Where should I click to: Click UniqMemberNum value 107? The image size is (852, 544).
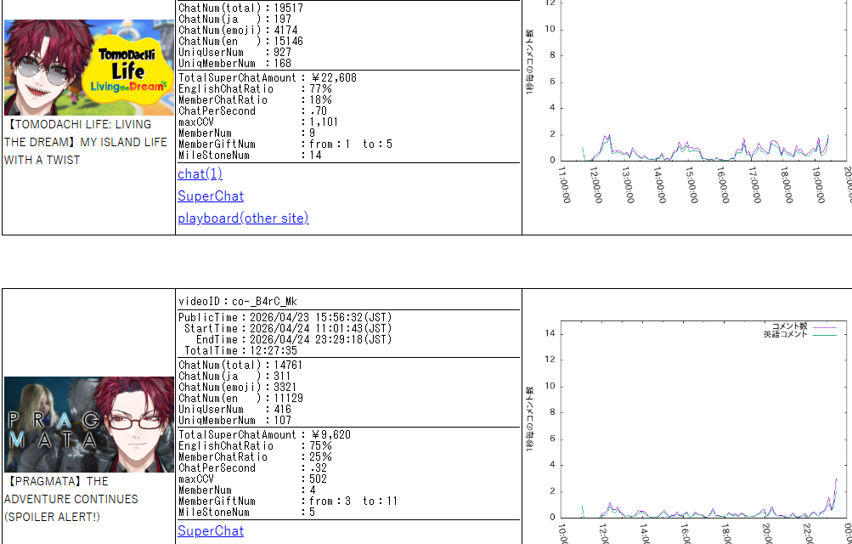[283, 421]
